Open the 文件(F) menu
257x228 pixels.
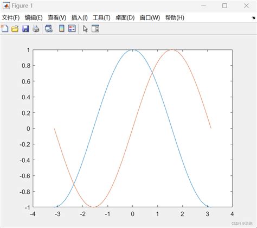(11, 18)
